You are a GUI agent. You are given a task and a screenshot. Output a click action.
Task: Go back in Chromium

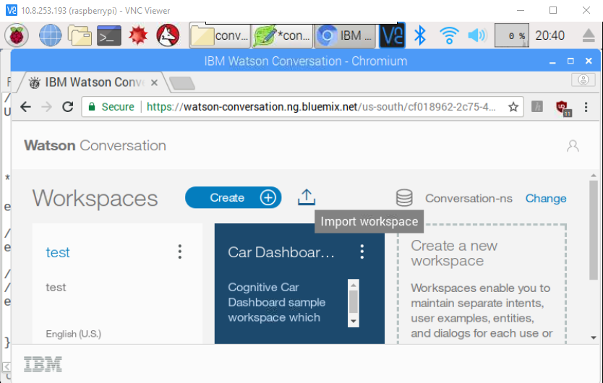(26, 106)
